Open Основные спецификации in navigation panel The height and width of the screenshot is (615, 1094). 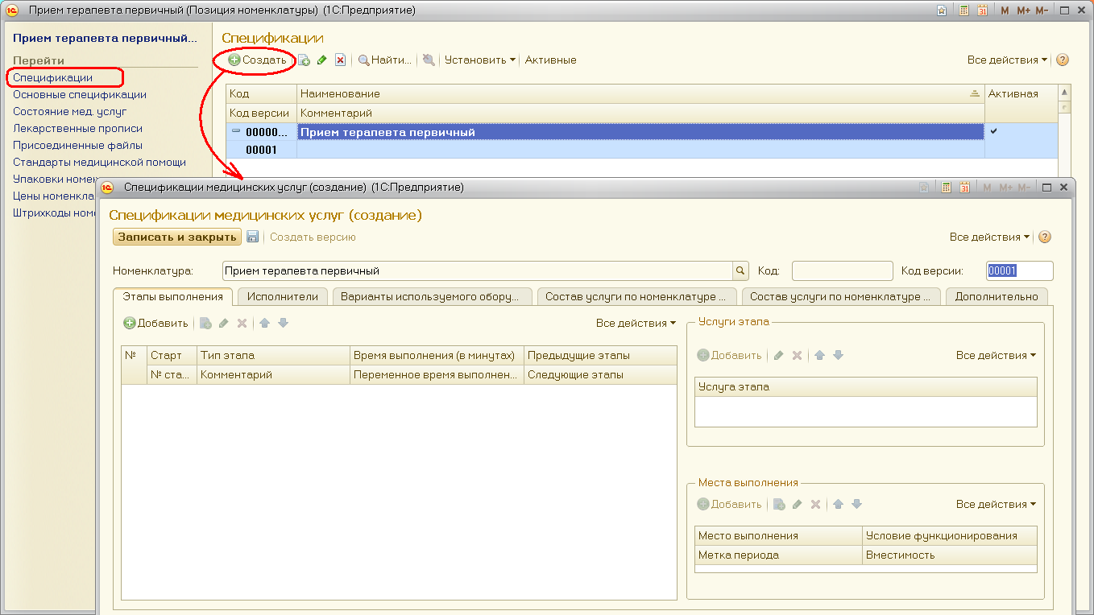pyautogui.click(x=80, y=94)
